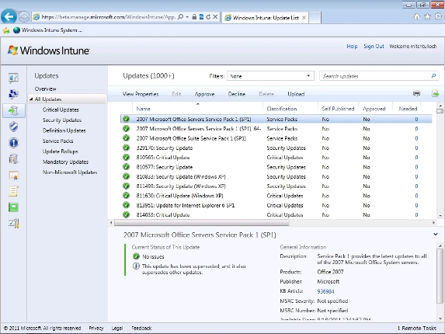Viewport: 445px width, 334px height.
Task: Open KB Article 936984 link
Action: [x=325, y=291]
